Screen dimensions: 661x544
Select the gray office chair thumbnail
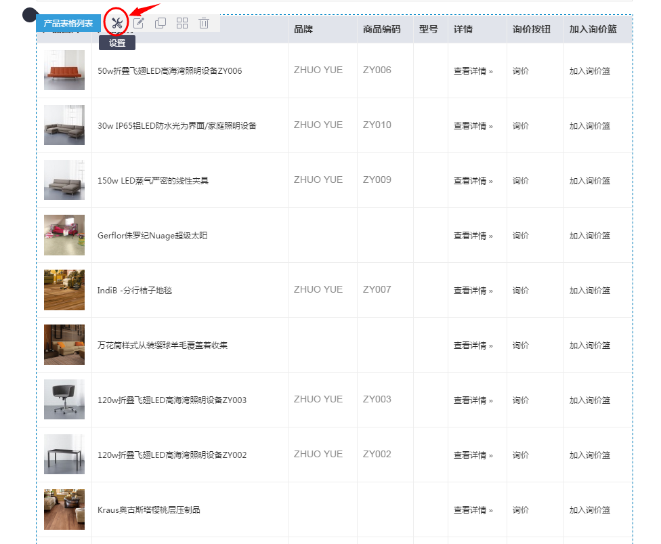tap(64, 400)
